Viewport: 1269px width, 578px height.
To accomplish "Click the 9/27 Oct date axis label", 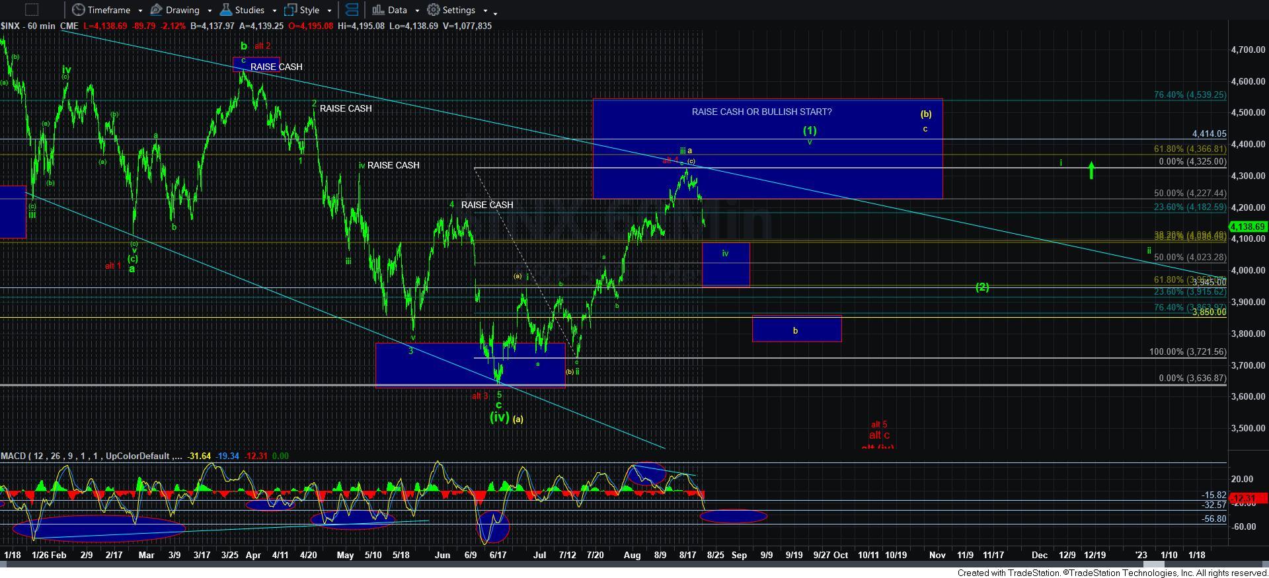I will point(830,555).
